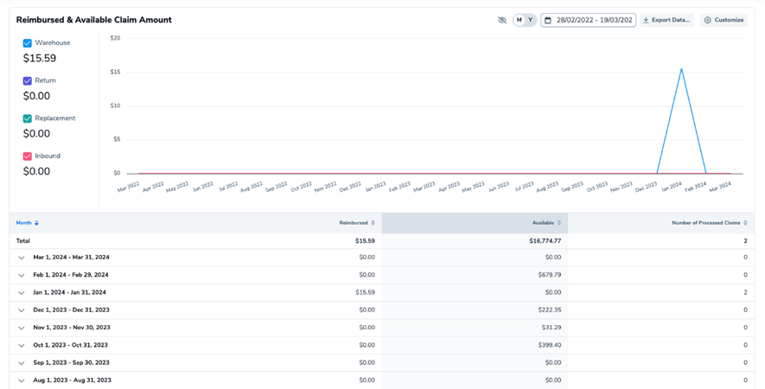This screenshot has width=765, height=389.
Task: Click the Available column sort icon
Action: pyautogui.click(x=559, y=223)
